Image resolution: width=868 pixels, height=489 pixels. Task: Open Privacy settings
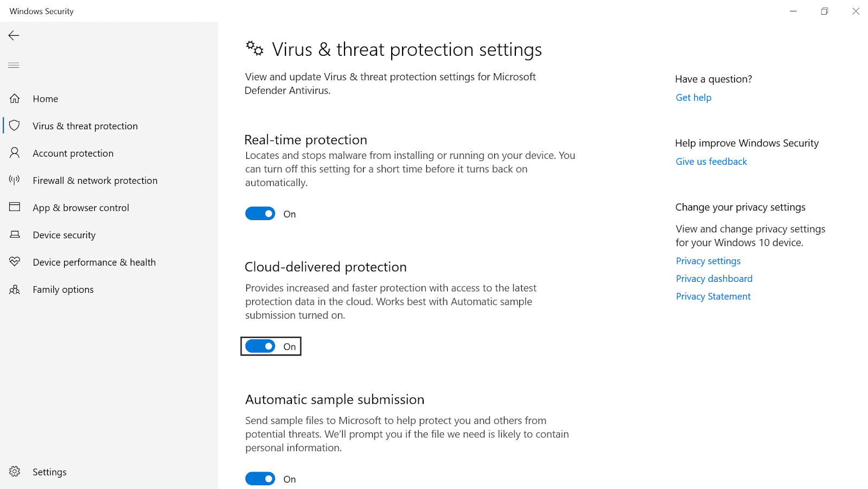tap(707, 261)
